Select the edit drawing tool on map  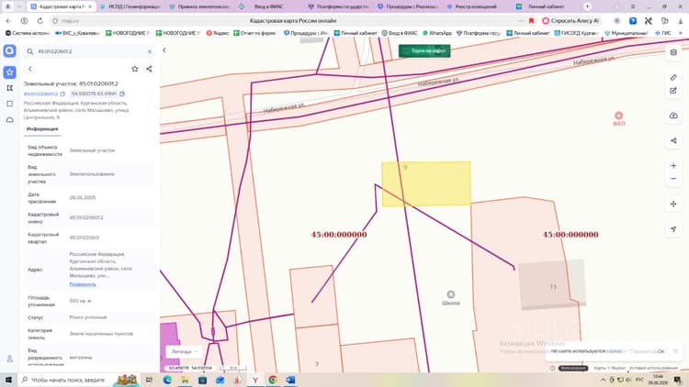pyautogui.click(x=673, y=91)
